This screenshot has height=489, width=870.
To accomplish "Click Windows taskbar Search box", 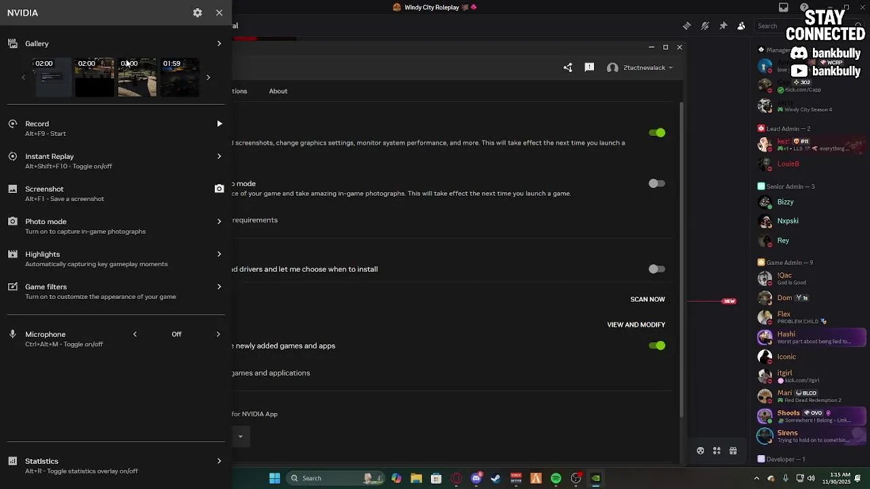I will click(337, 478).
